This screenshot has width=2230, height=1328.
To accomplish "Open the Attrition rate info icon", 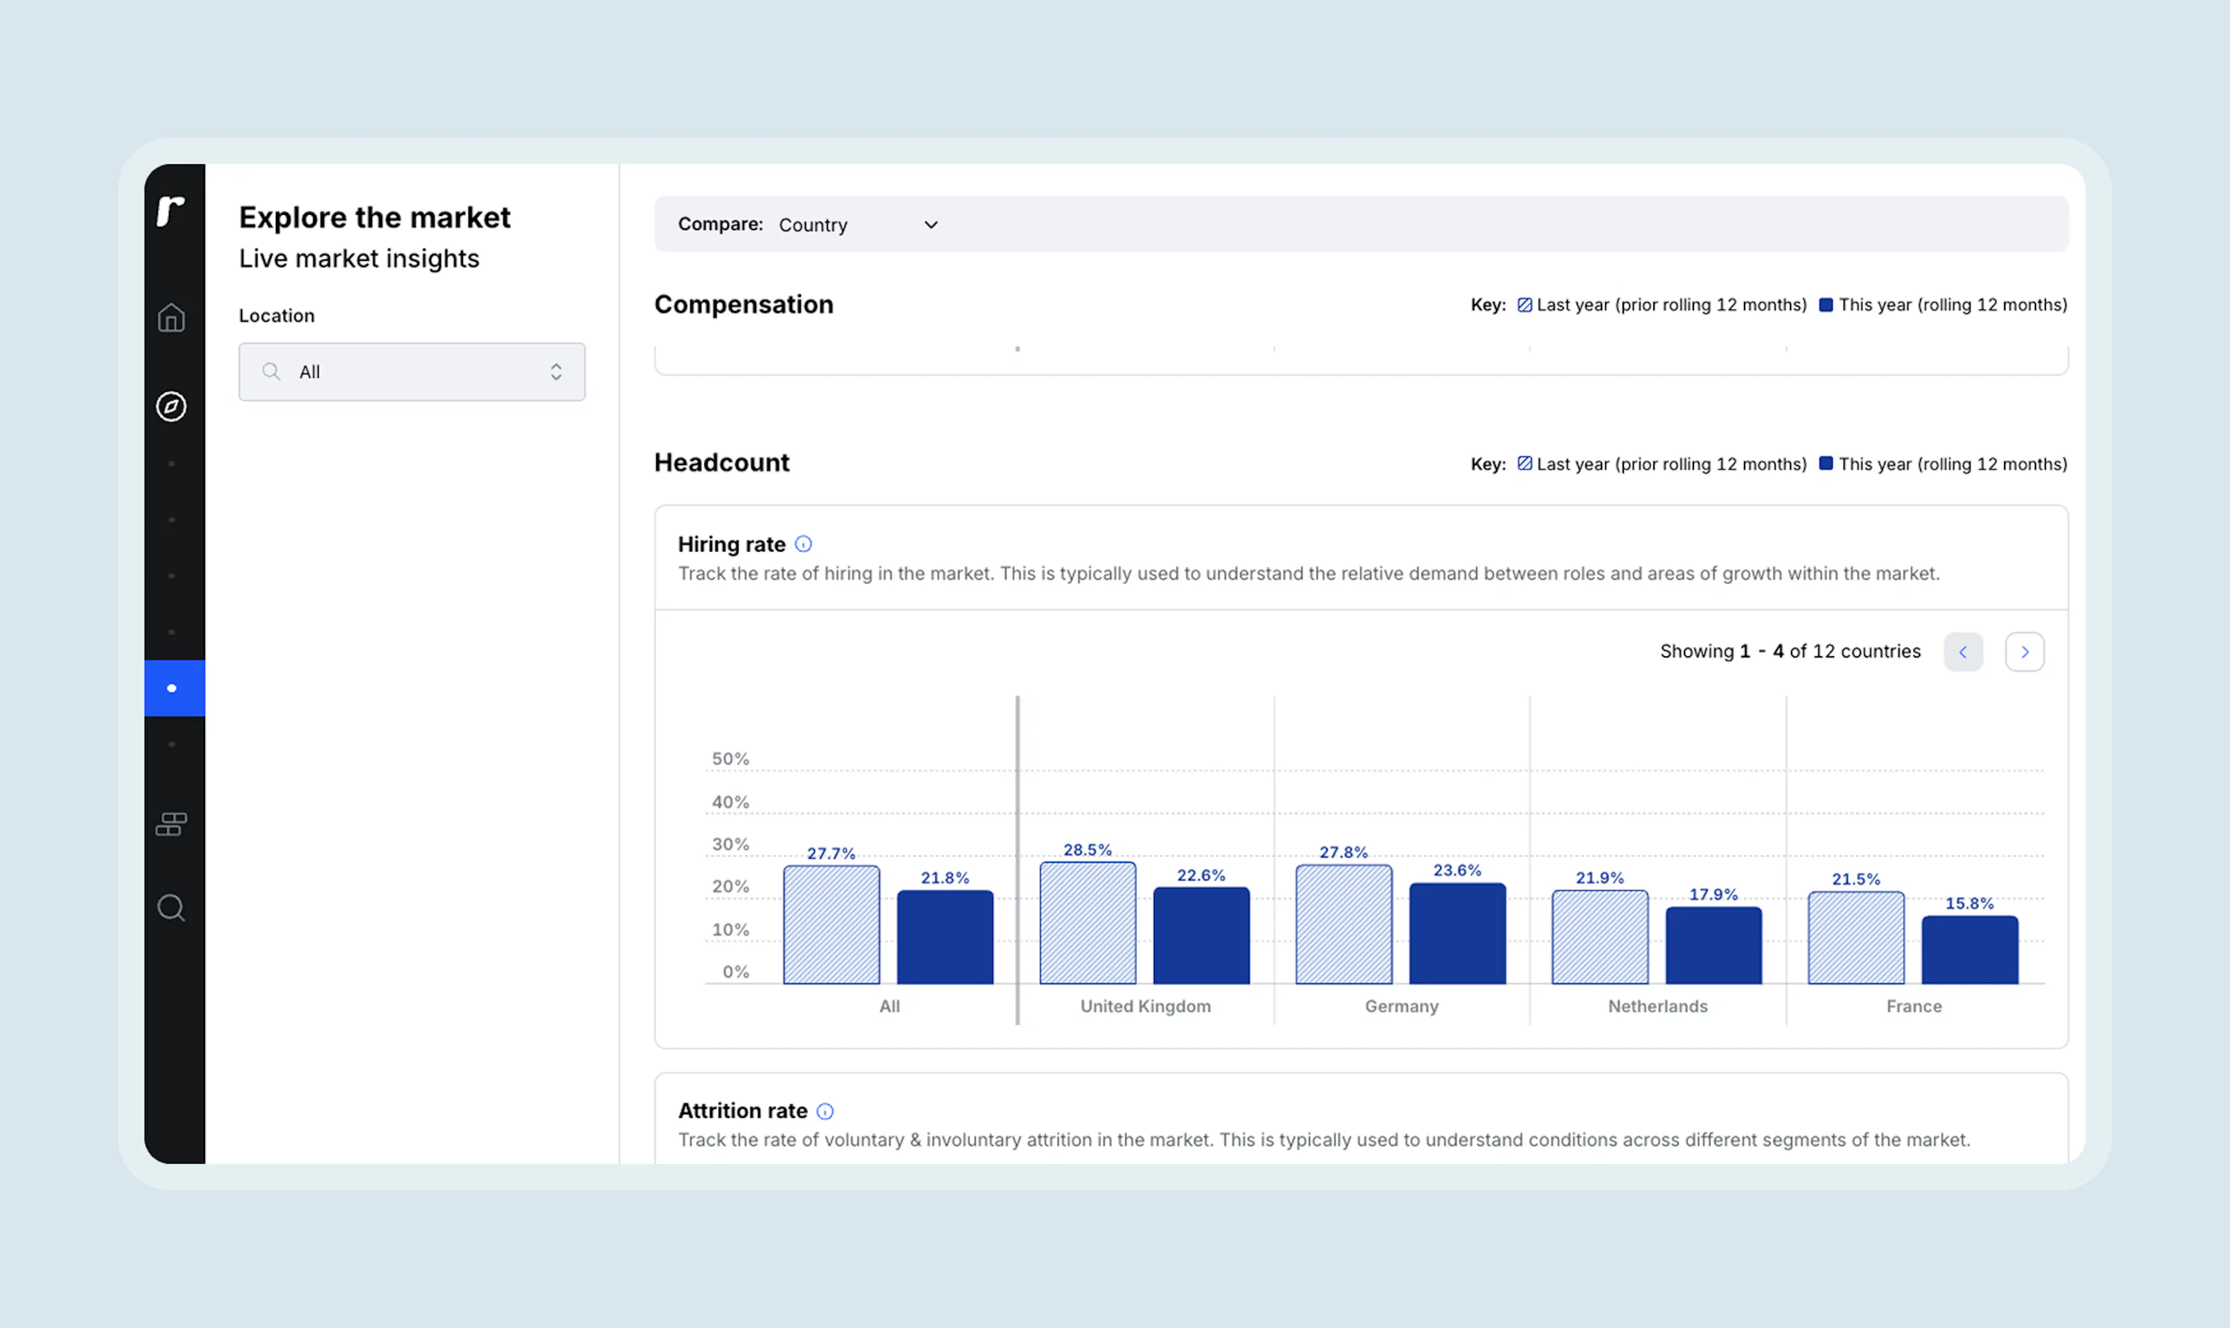I will click(x=825, y=1111).
